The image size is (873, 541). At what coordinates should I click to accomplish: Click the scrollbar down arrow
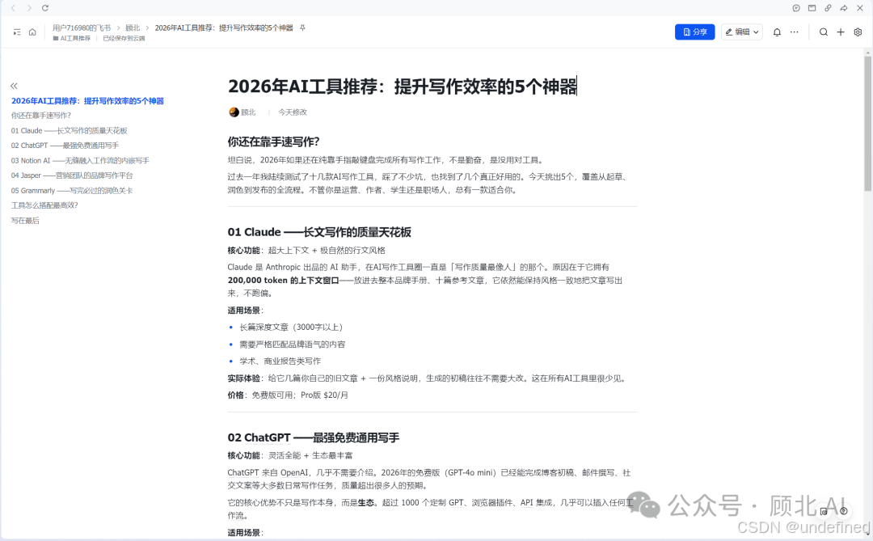pos(867,536)
